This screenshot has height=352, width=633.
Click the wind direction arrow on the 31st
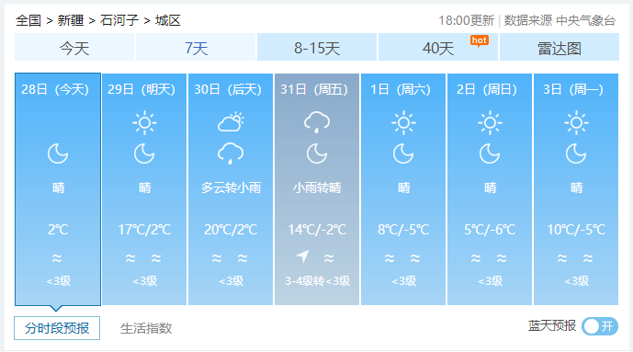[303, 256]
